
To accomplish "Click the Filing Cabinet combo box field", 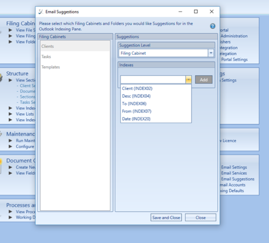I will tap(163, 53).
